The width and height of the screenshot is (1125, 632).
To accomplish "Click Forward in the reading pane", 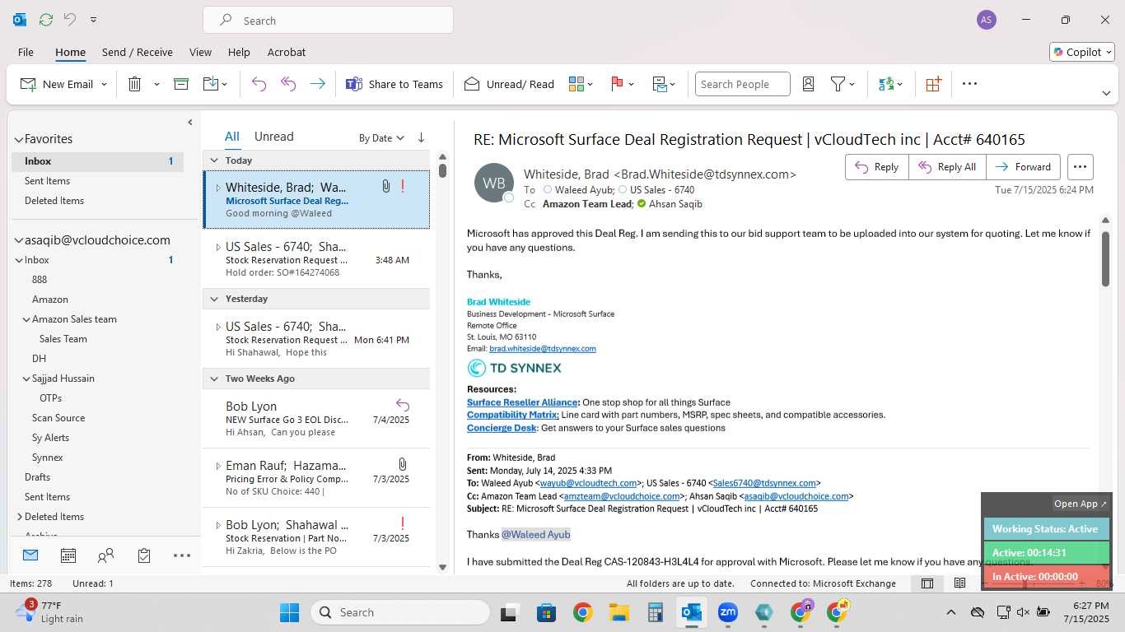I will [1023, 167].
